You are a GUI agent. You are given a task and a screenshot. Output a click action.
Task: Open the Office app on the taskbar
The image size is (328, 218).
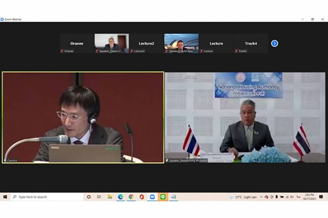(x=141, y=197)
